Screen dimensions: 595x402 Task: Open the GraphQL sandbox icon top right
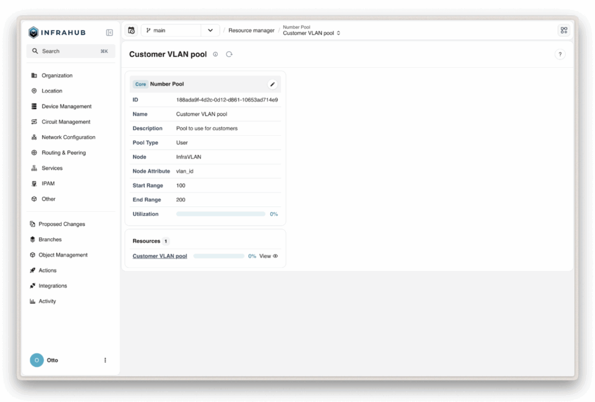[x=563, y=30]
